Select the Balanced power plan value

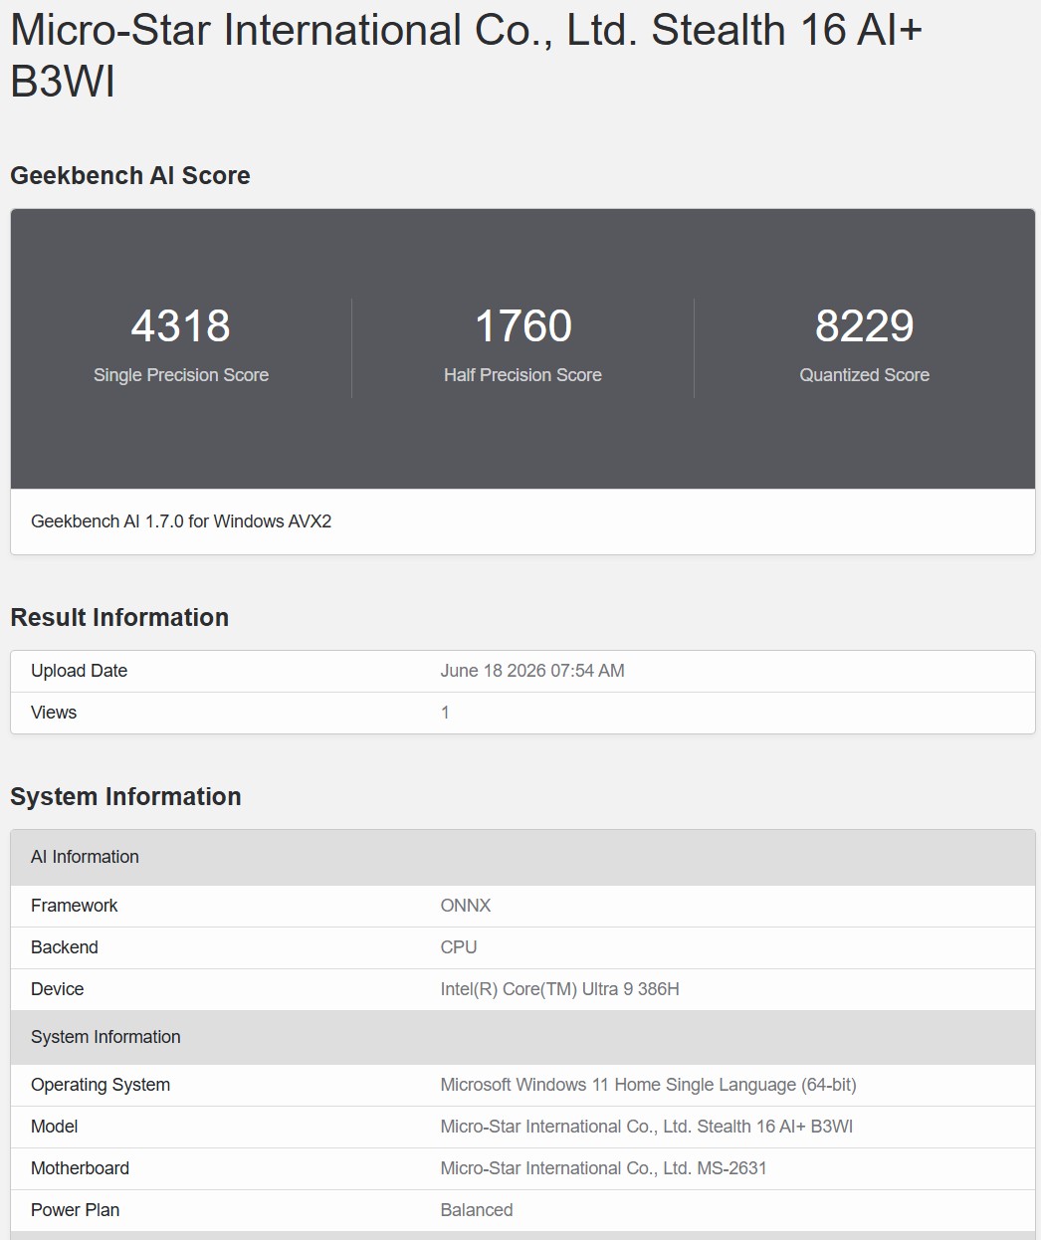point(477,1210)
